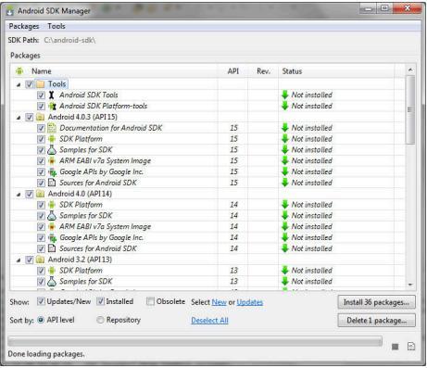
Task: Click the SDK Path field C:\android-sdk\
Action: (70, 40)
